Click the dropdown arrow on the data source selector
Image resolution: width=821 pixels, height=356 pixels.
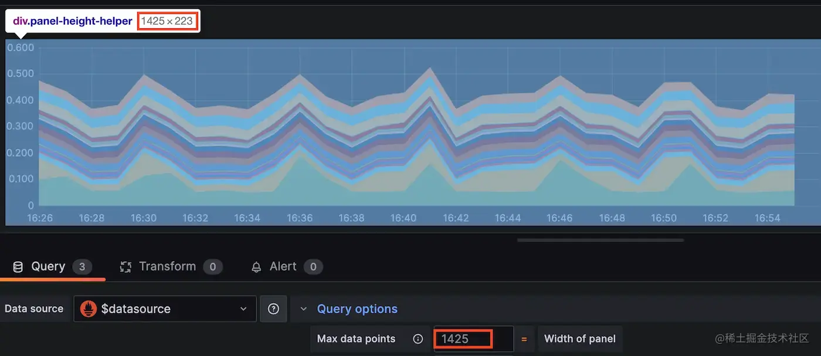(x=244, y=308)
